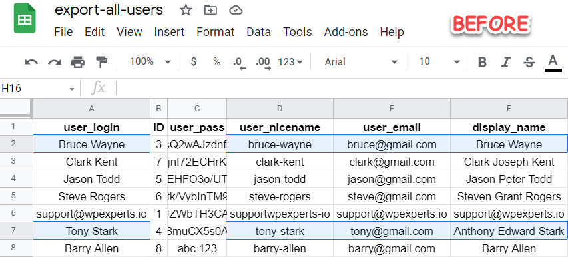Open the Tools menu

(x=298, y=32)
